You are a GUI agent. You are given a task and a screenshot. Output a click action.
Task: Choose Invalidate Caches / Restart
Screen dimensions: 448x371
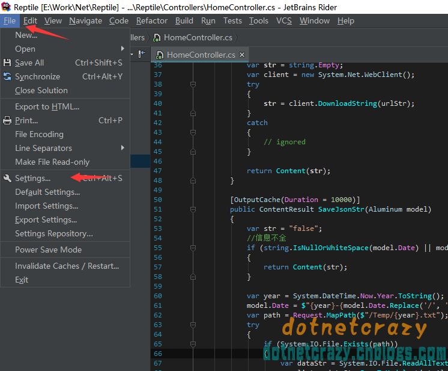point(67,266)
